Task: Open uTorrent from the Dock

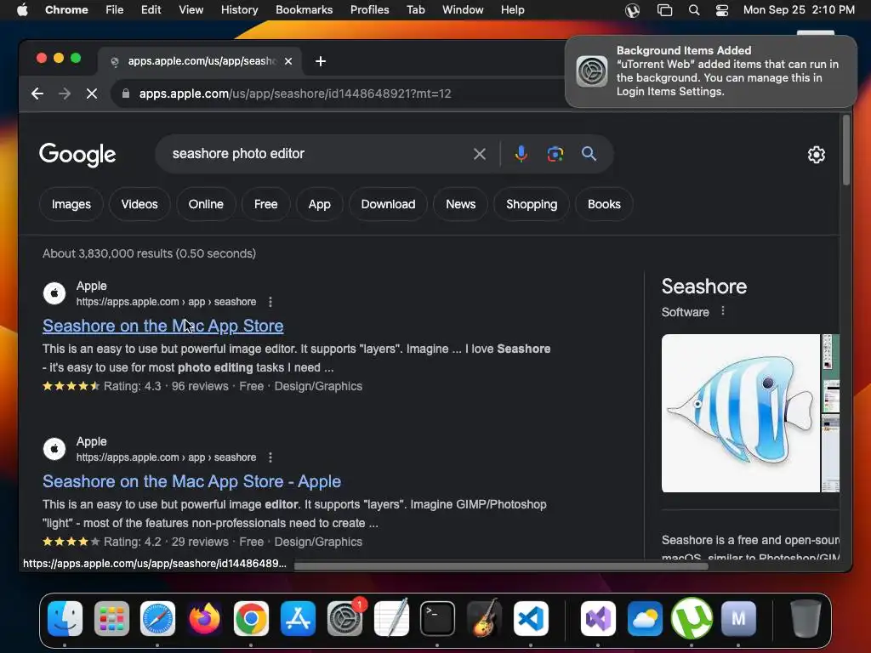Action: click(x=692, y=619)
